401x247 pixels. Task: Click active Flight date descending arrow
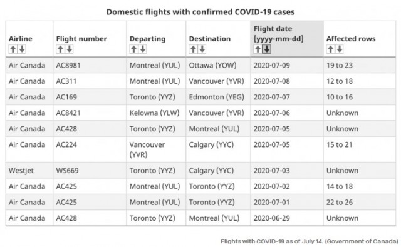click(x=267, y=49)
